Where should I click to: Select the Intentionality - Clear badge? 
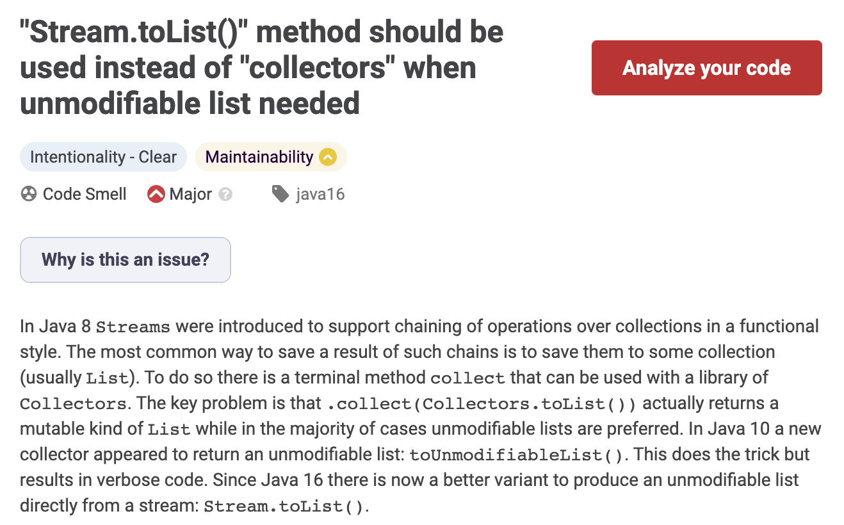pyautogui.click(x=103, y=157)
